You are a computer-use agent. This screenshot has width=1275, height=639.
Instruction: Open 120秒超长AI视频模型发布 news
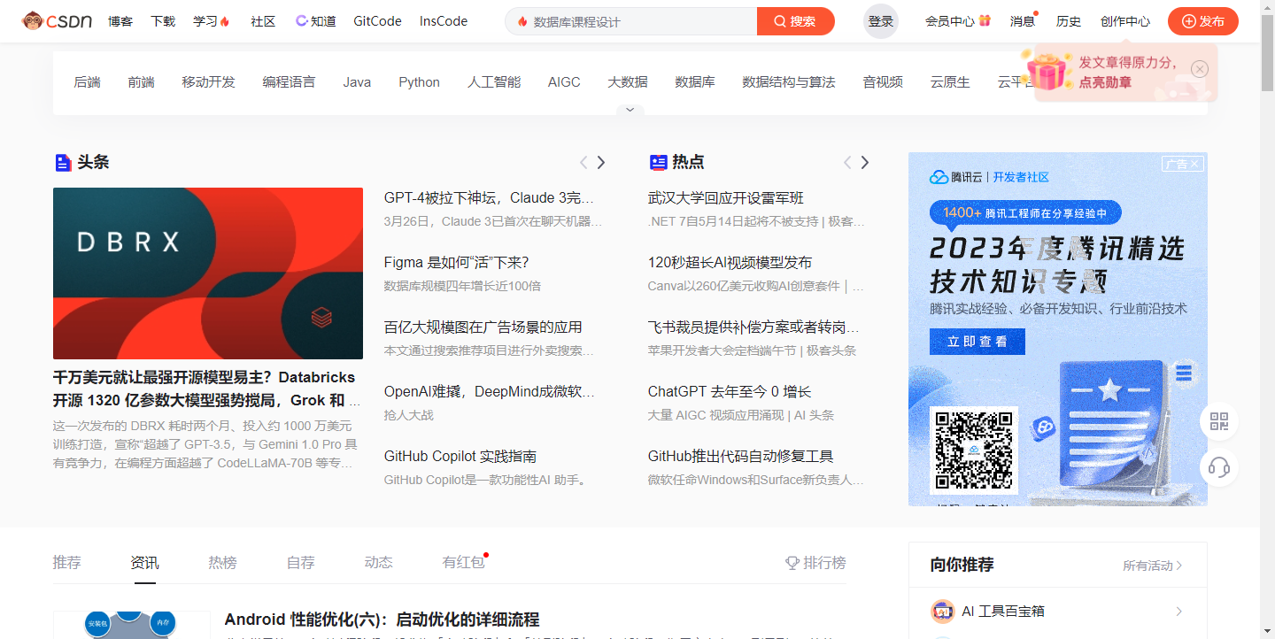click(730, 263)
